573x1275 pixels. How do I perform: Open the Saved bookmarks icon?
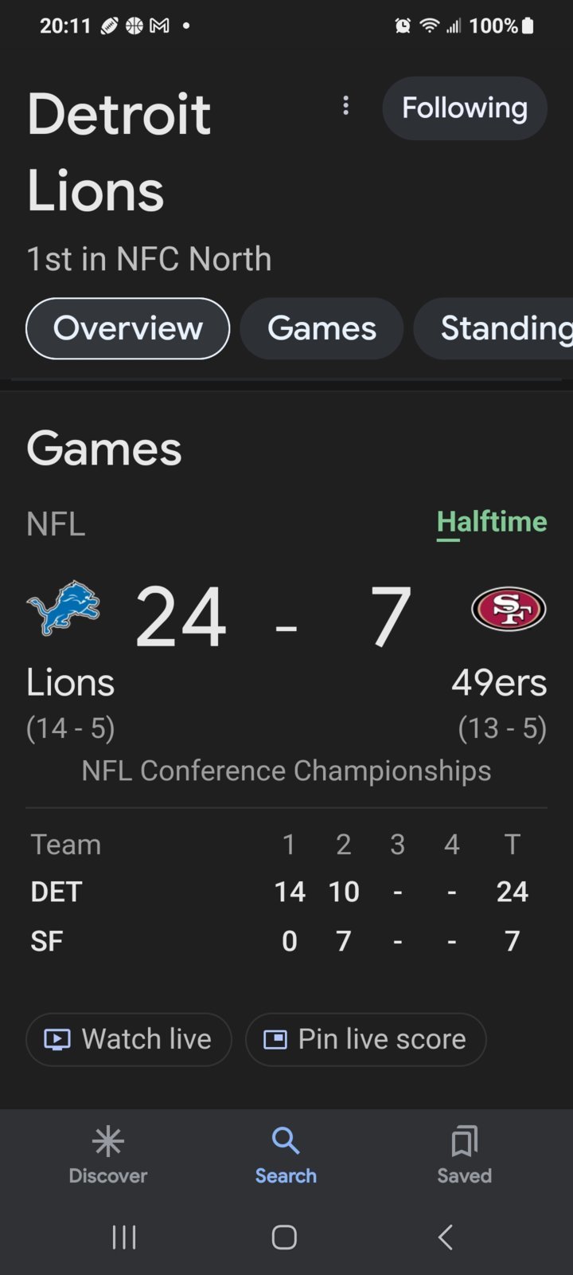[464, 1141]
